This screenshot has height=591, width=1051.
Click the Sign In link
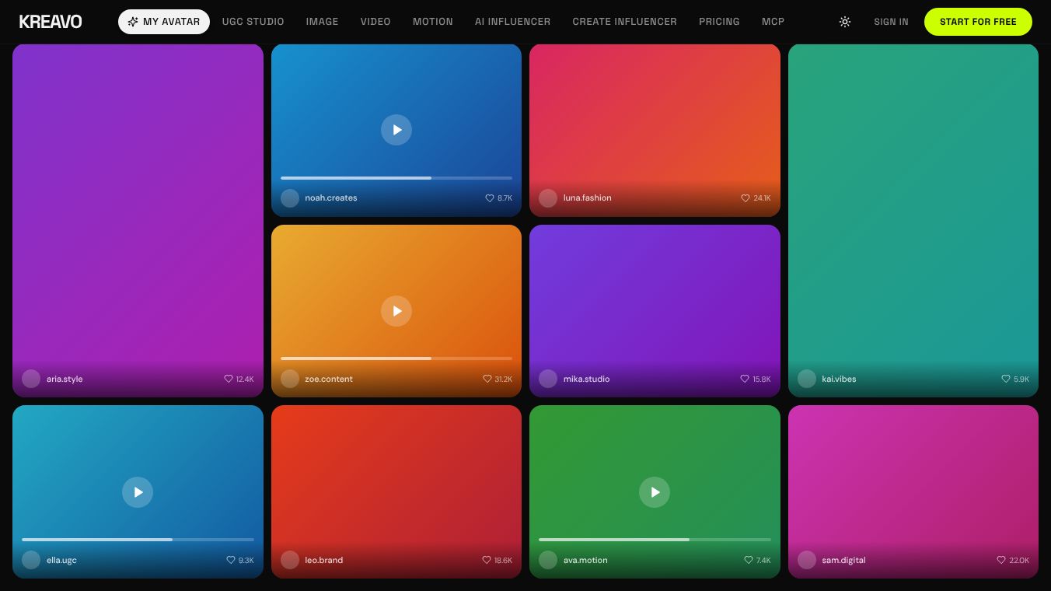(891, 22)
